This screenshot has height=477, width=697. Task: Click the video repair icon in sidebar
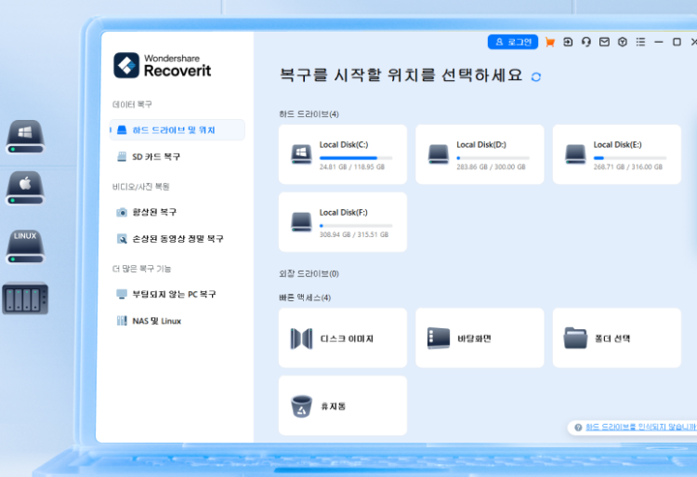122,239
